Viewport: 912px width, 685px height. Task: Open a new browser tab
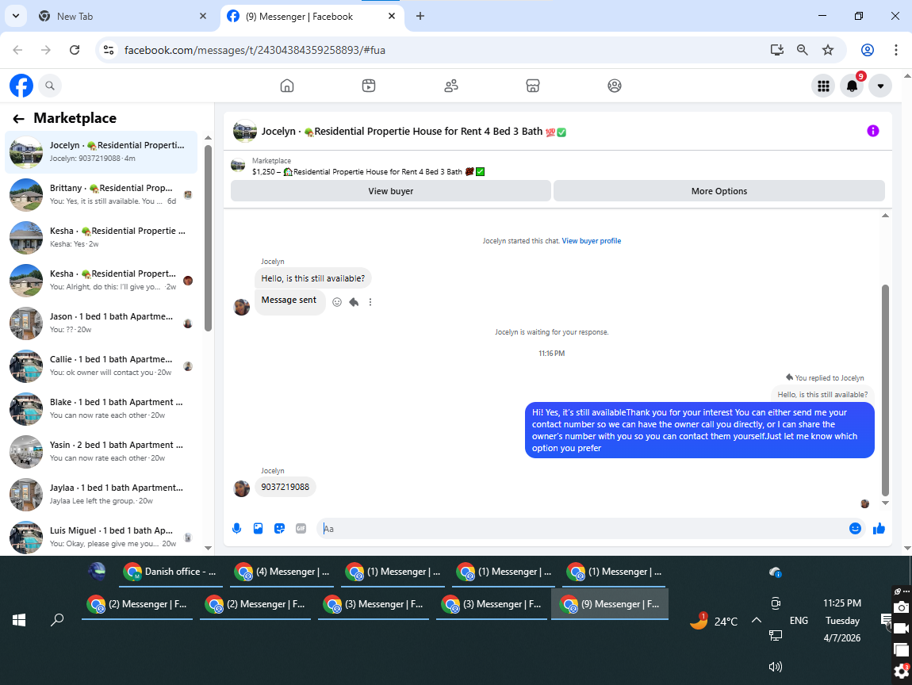coord(420,17)
